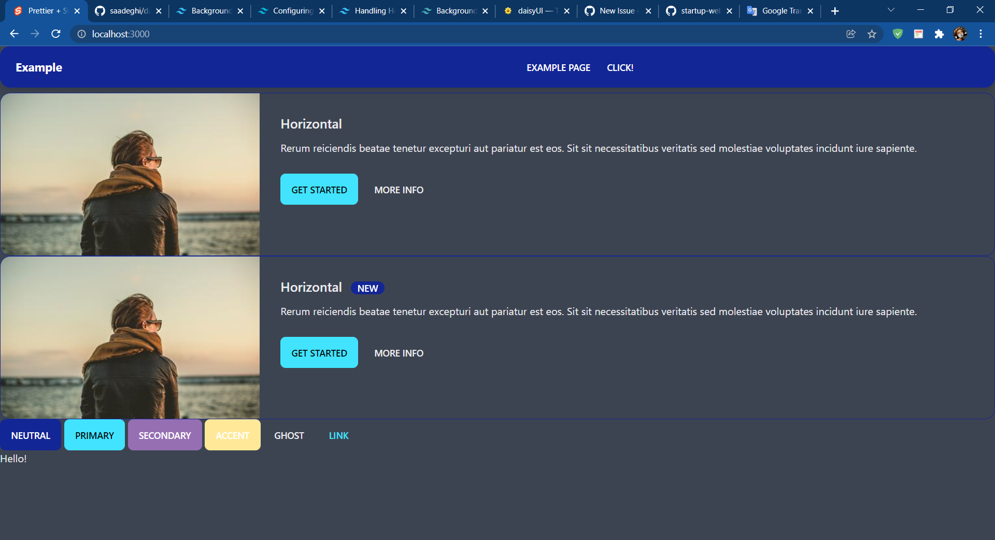995x540 pixels.
Task: Click GET STARTED on the first card
Action: click(319, 189)
